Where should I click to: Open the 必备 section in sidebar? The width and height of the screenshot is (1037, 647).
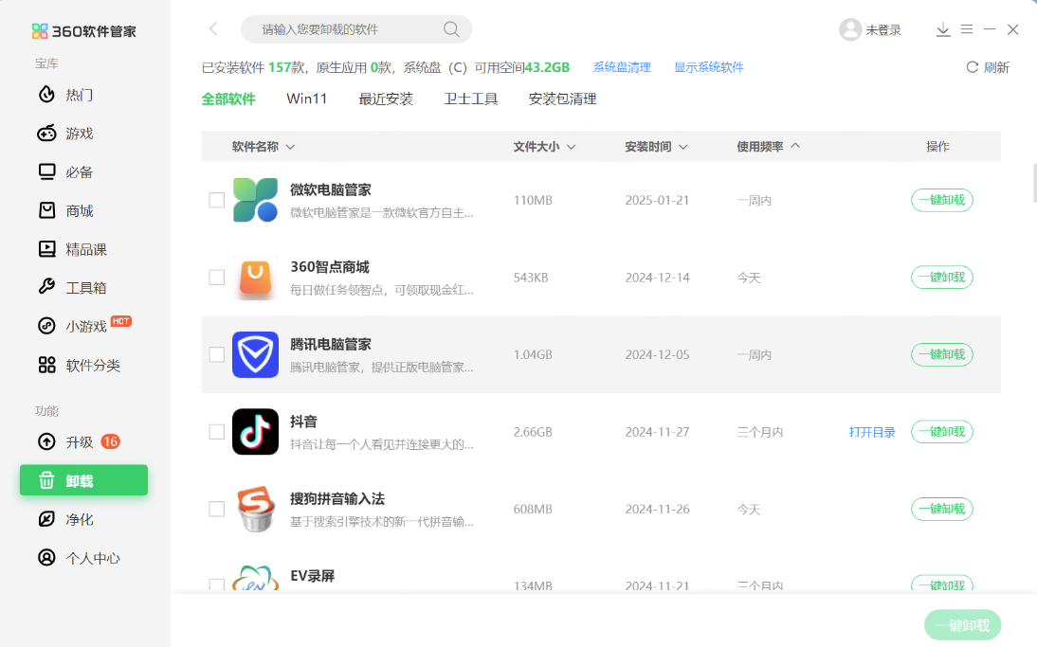pos(66,171)
